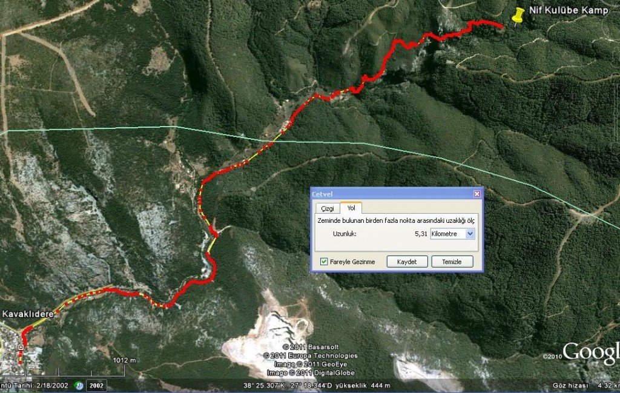Click the 5,31 length value field
Viewport: 620px width, 393px height.
421,234
